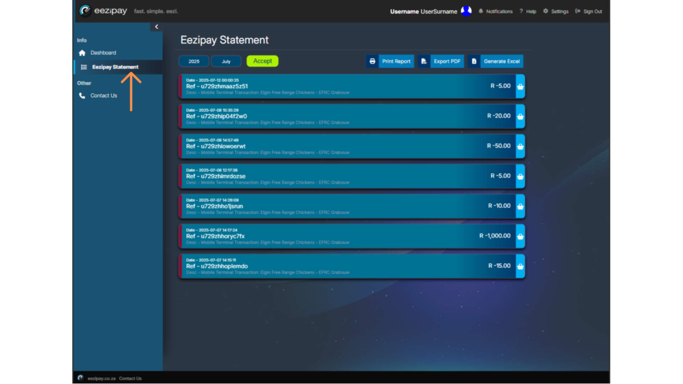683x384 pixels.
Task: Click basket icon for u729zhip04f2w0 transaction
Action: (520, 116)
